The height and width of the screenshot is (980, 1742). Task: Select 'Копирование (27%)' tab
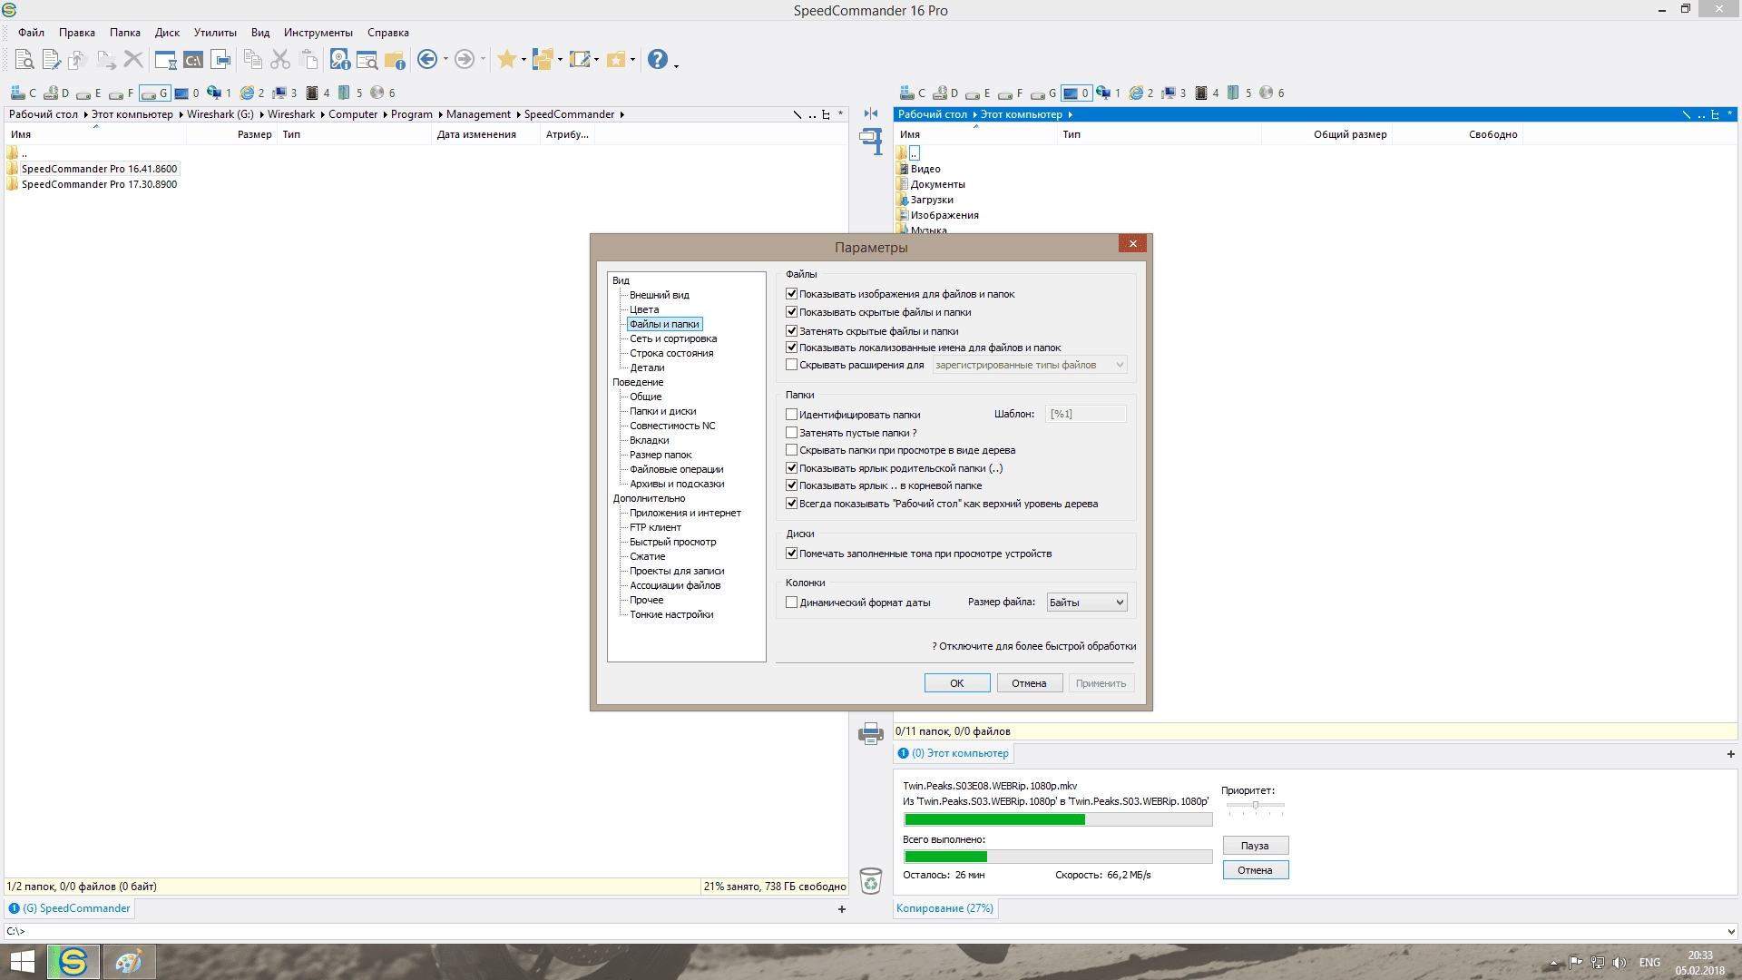944,908
